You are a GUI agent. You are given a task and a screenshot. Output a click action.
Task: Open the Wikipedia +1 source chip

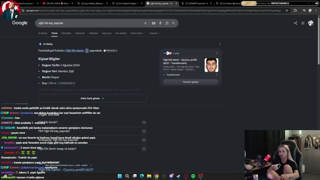pos(110,50)
